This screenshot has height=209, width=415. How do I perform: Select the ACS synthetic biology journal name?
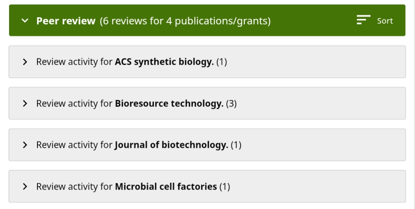(164, 62)
